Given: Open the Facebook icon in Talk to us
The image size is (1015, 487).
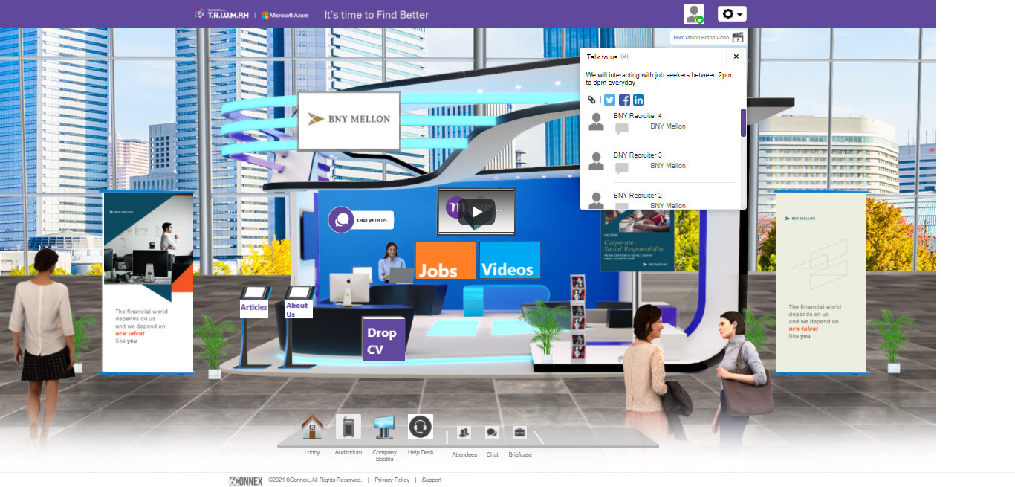Looking at the screenshot, I should 625,100.
